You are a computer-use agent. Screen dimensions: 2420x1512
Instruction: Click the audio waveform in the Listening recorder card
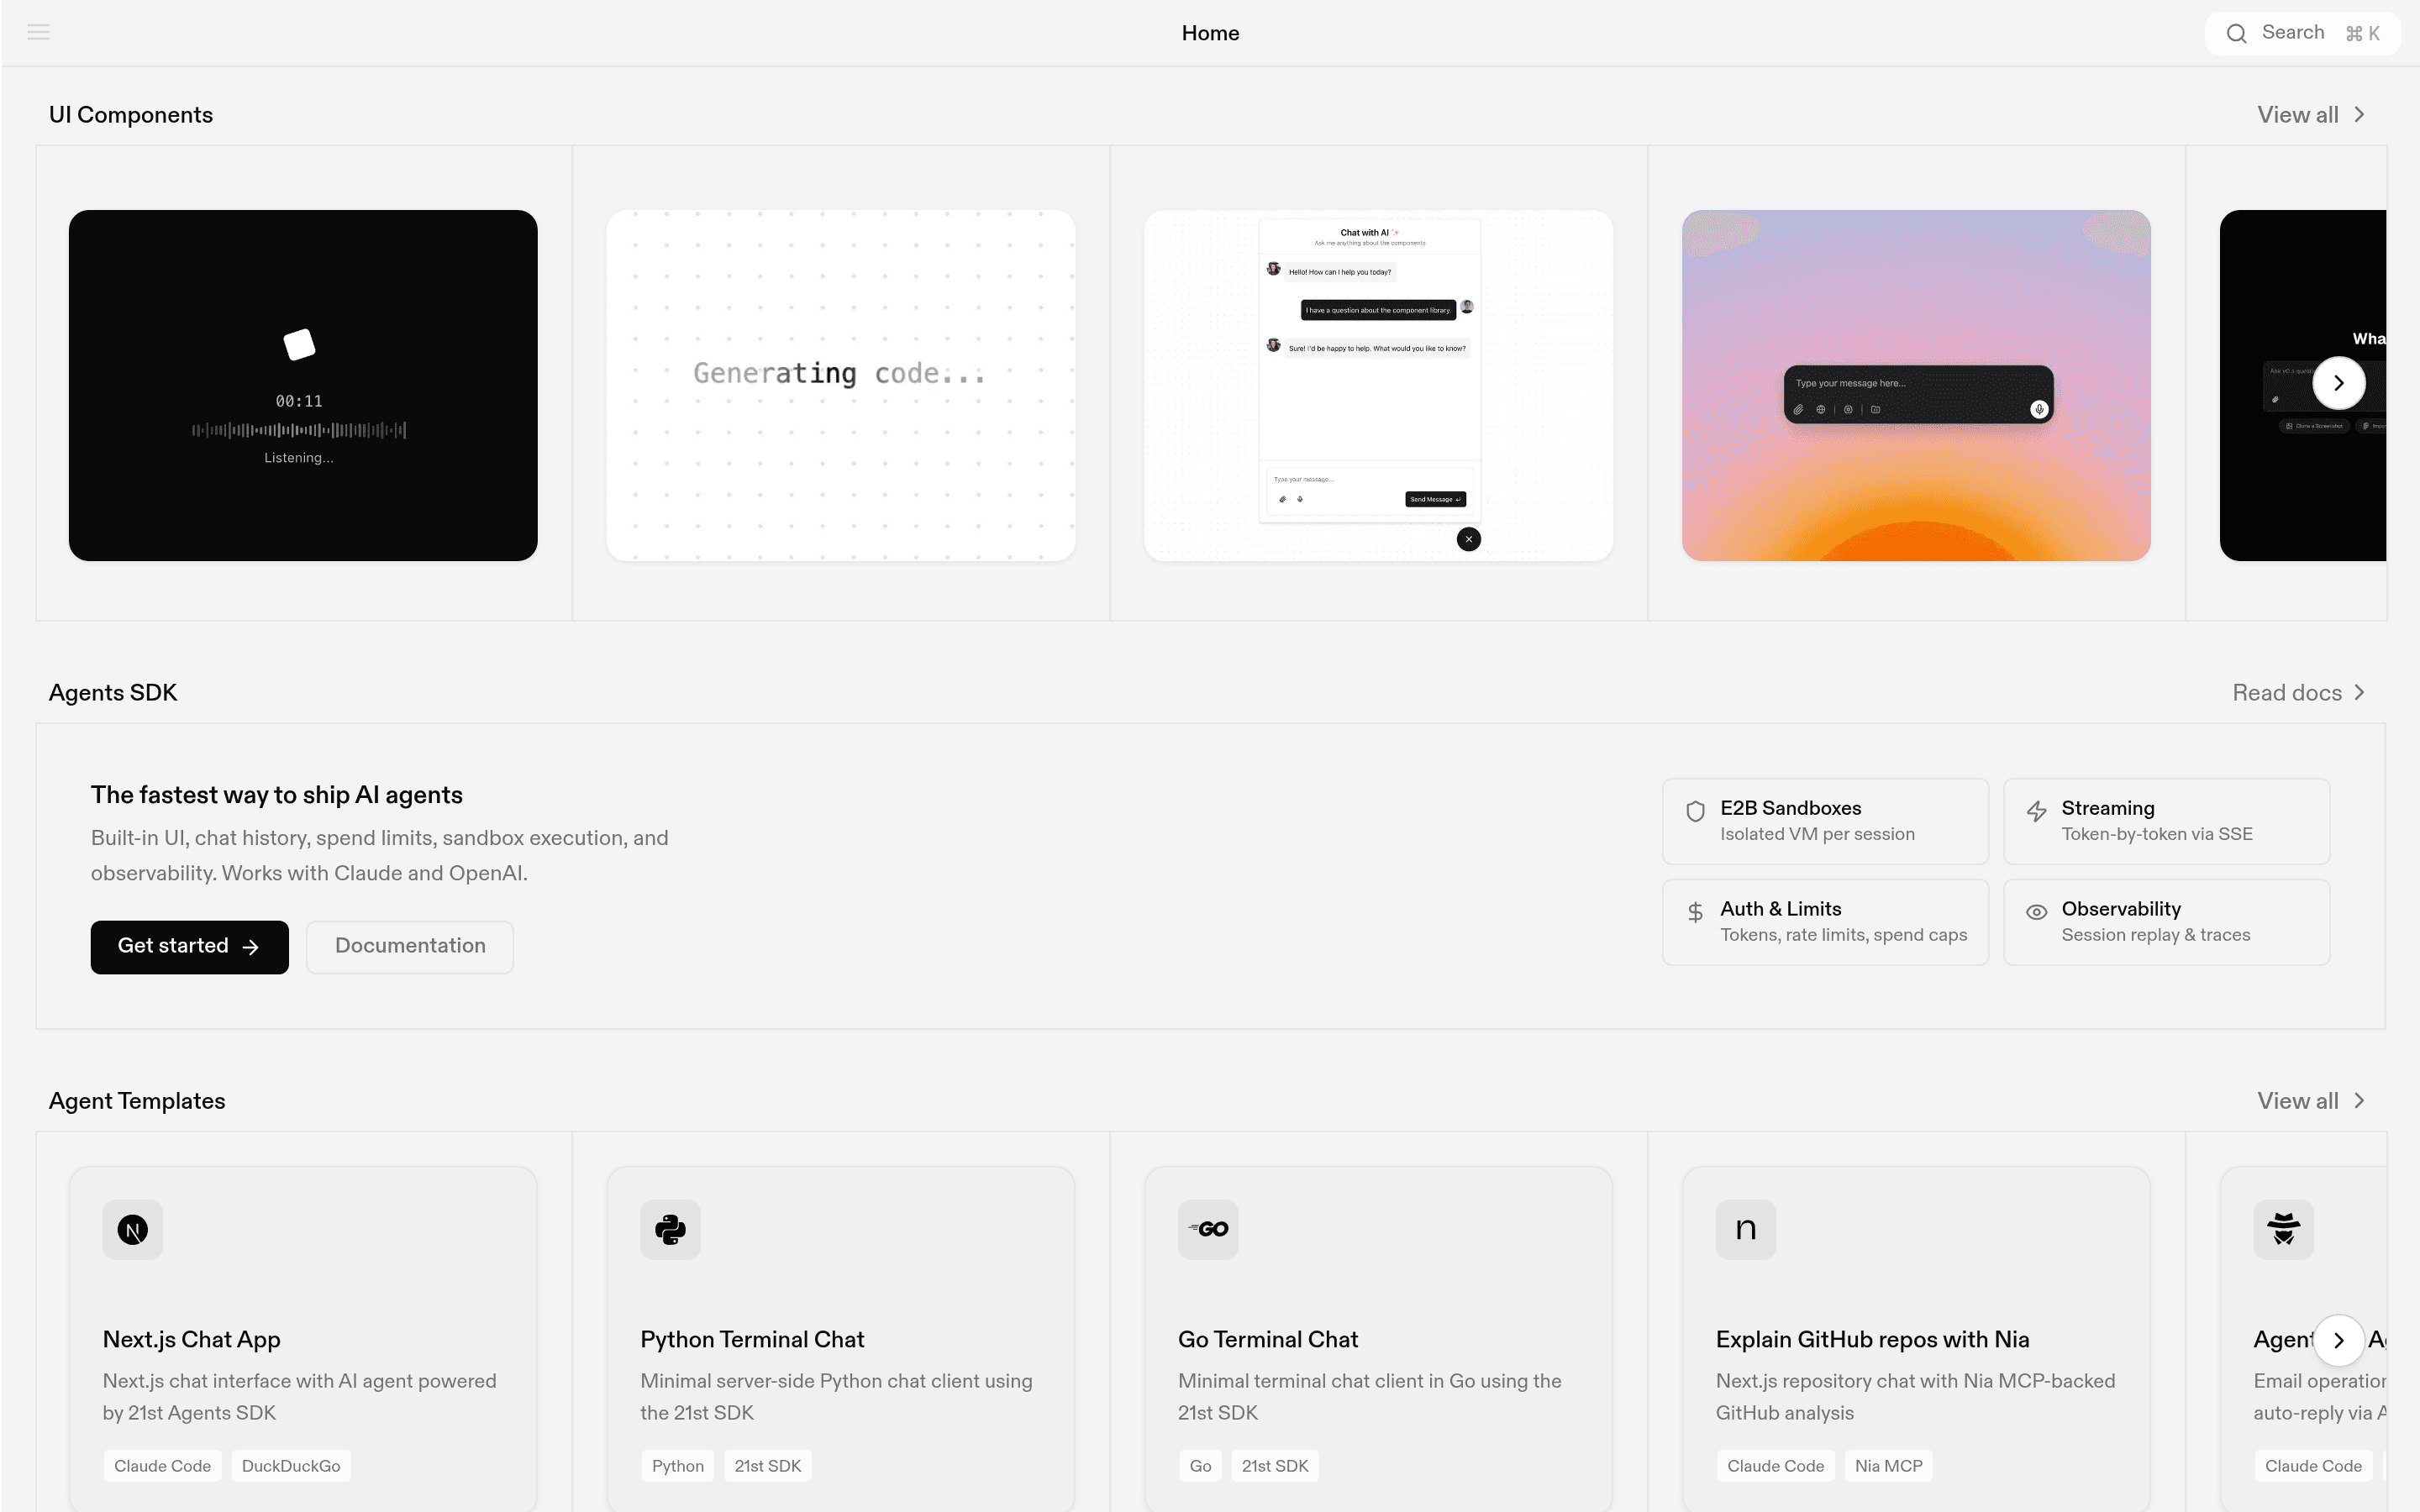[299, 430]
